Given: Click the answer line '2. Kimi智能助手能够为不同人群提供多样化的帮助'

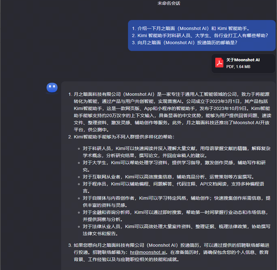Looking at the screenshot, I should 121,137.
